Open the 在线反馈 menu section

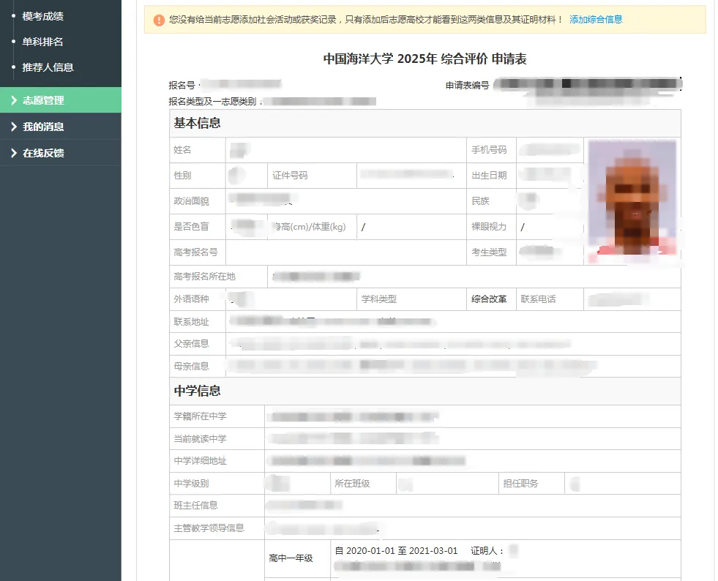click(61, 153)
